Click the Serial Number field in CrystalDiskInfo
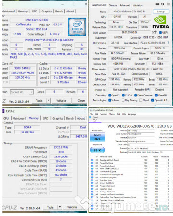This screenshot has width=173, height=216. click(x=141, y=134)
